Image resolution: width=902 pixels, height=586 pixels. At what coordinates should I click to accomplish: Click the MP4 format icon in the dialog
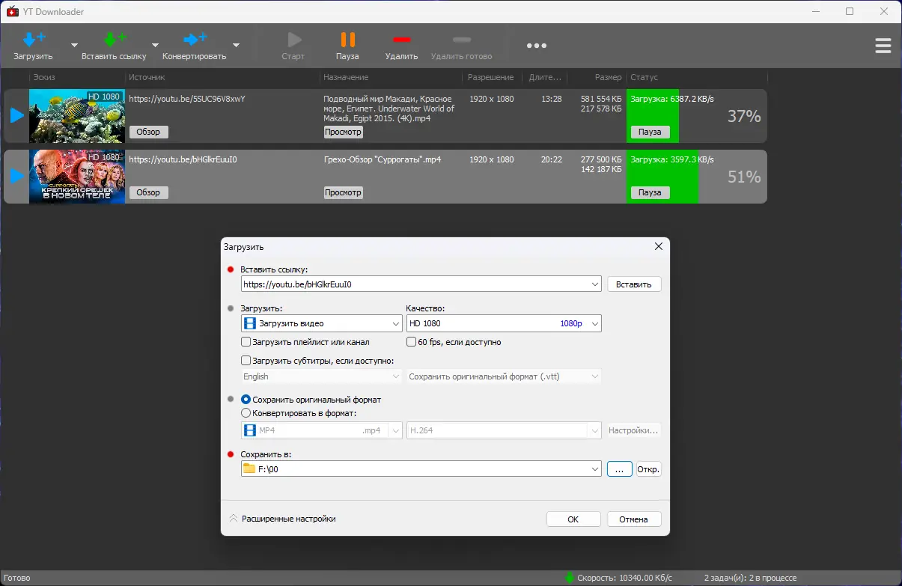pyautogui.click(x=249, y=430)
